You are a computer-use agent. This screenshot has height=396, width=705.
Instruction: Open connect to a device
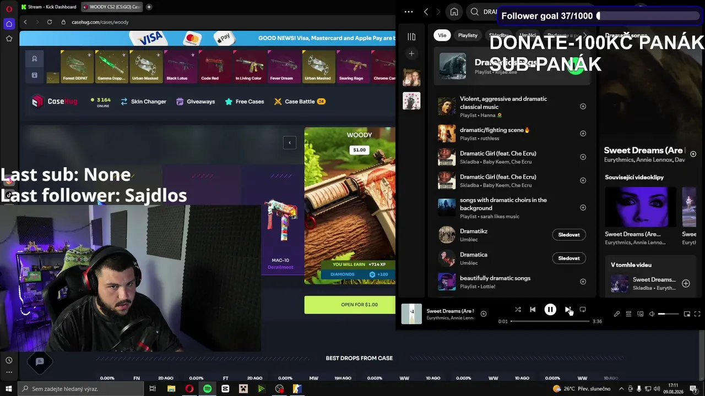[640, 314]
